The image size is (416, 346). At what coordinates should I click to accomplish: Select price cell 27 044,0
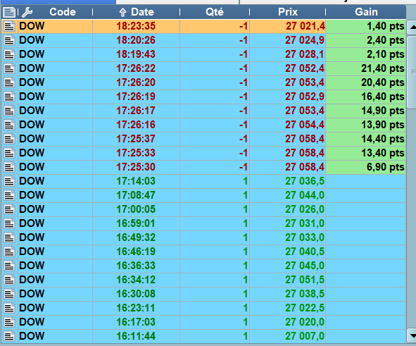288,195
